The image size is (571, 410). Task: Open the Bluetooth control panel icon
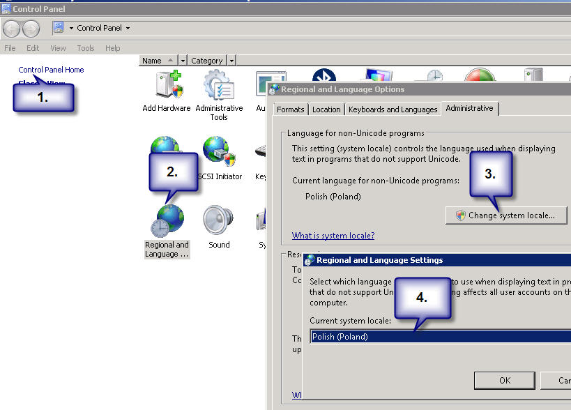point(323,77)
